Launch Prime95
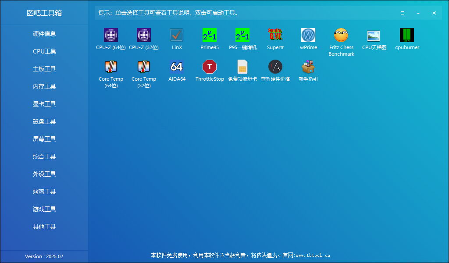Viewport: 449px width, 263px height. coord(210,35)
